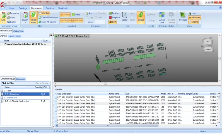Toggle Areas in Select All
This screenshot has height=134, width=222.
point(76,14)
